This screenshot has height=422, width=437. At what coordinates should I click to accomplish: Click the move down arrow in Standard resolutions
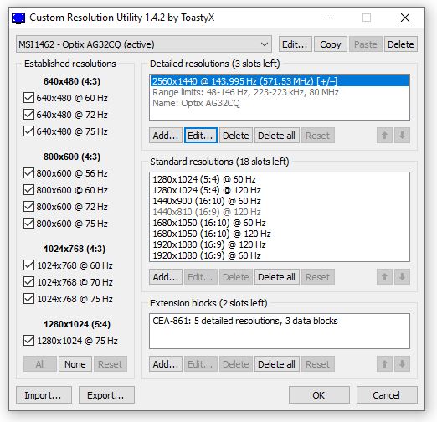click(402, 277)
